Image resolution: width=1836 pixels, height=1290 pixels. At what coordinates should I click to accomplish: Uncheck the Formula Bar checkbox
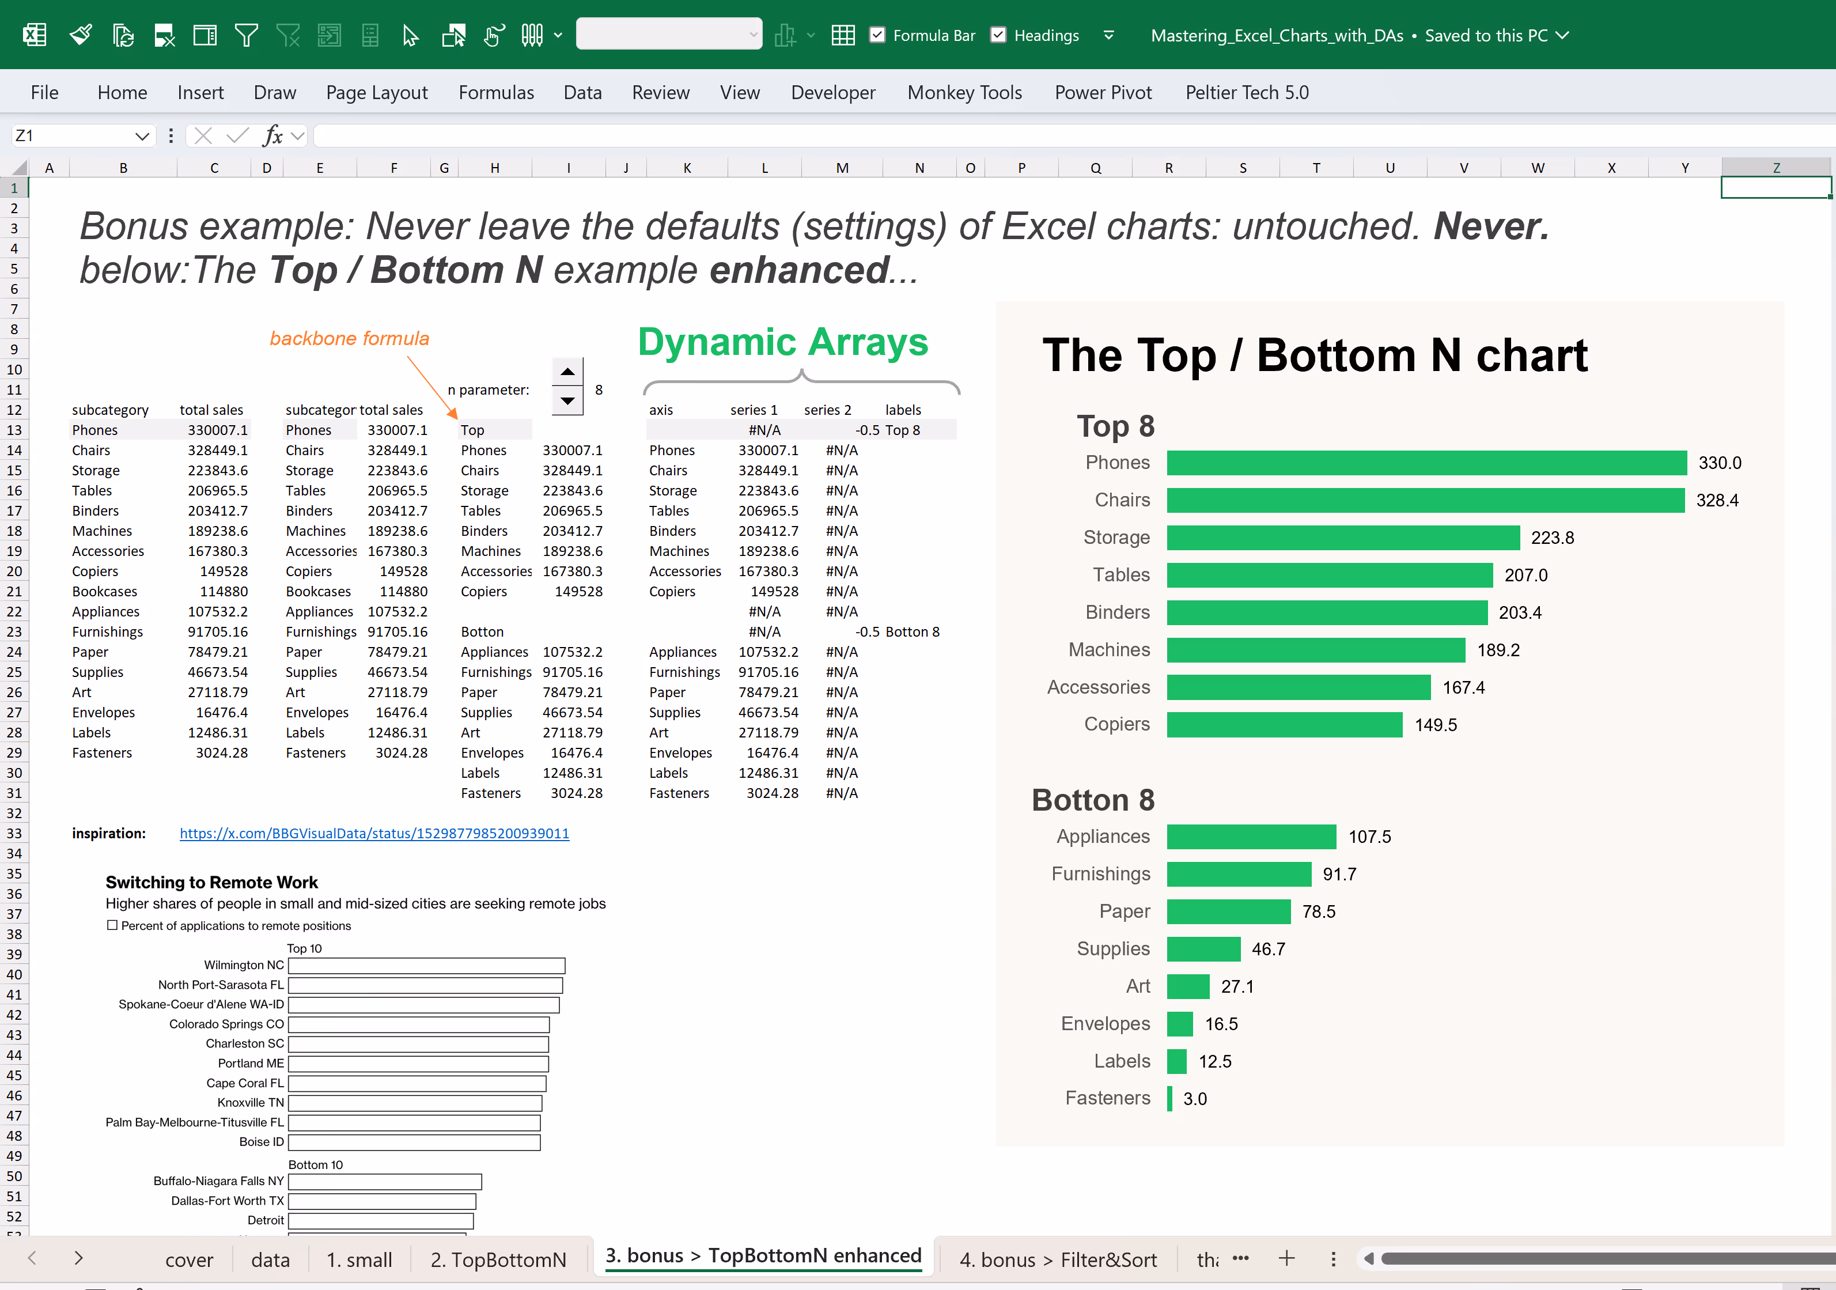(877, 35)
